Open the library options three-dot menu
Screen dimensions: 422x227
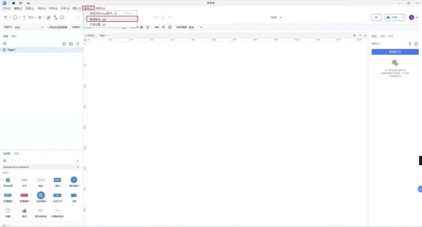(x=78, y=161)
